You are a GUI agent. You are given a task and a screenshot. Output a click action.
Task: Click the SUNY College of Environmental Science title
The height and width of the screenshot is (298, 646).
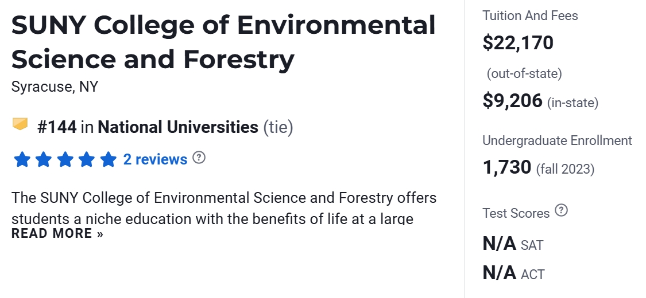[223, 42]
